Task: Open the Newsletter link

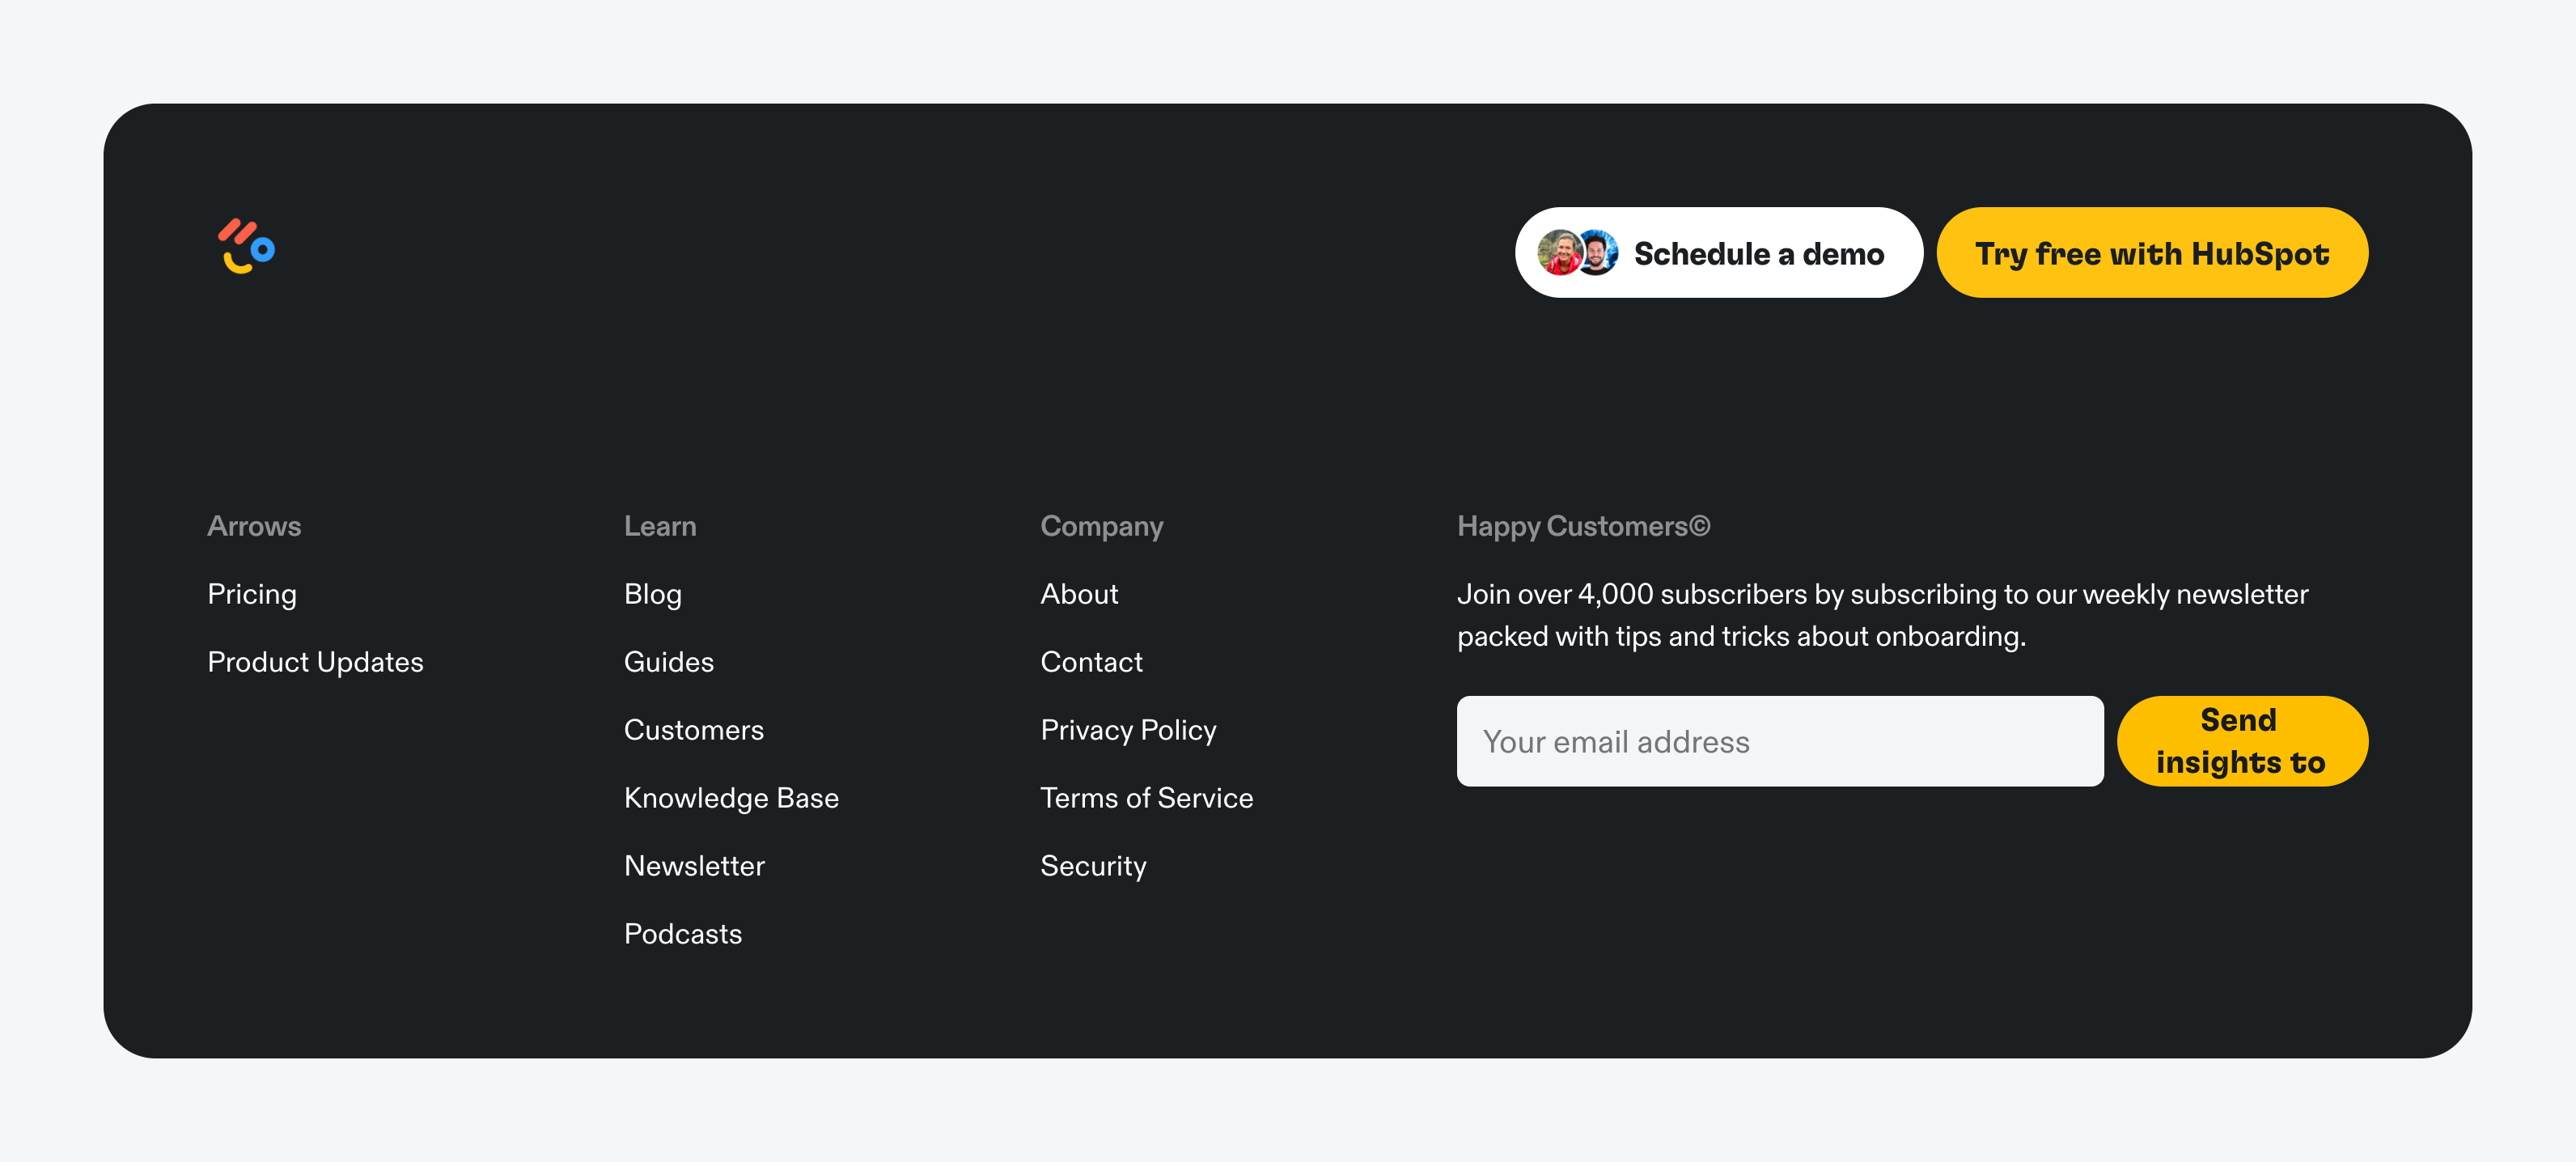Action: pyautogui.click(x=694, y=866)
